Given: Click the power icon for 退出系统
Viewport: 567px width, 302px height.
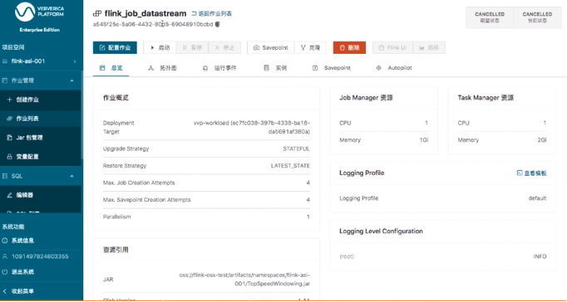Looking at the screenshot, I should click(x=5, y=271).
